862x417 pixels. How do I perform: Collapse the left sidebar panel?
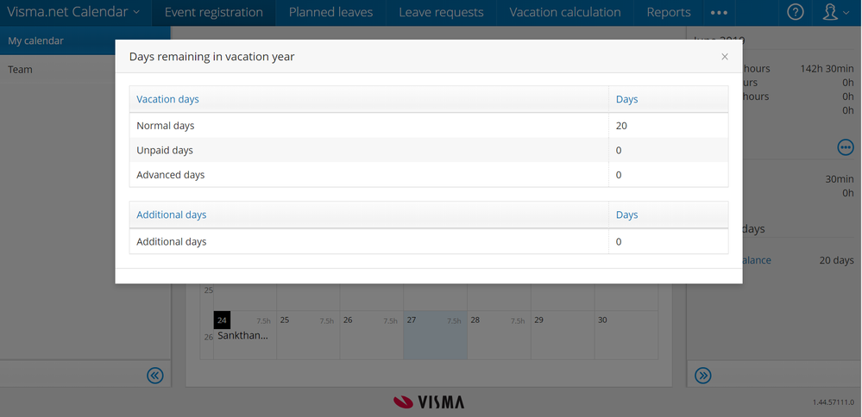[155, 375]
